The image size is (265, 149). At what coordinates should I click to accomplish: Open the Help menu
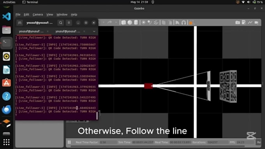pyautogui.click(x=74, y=14)
